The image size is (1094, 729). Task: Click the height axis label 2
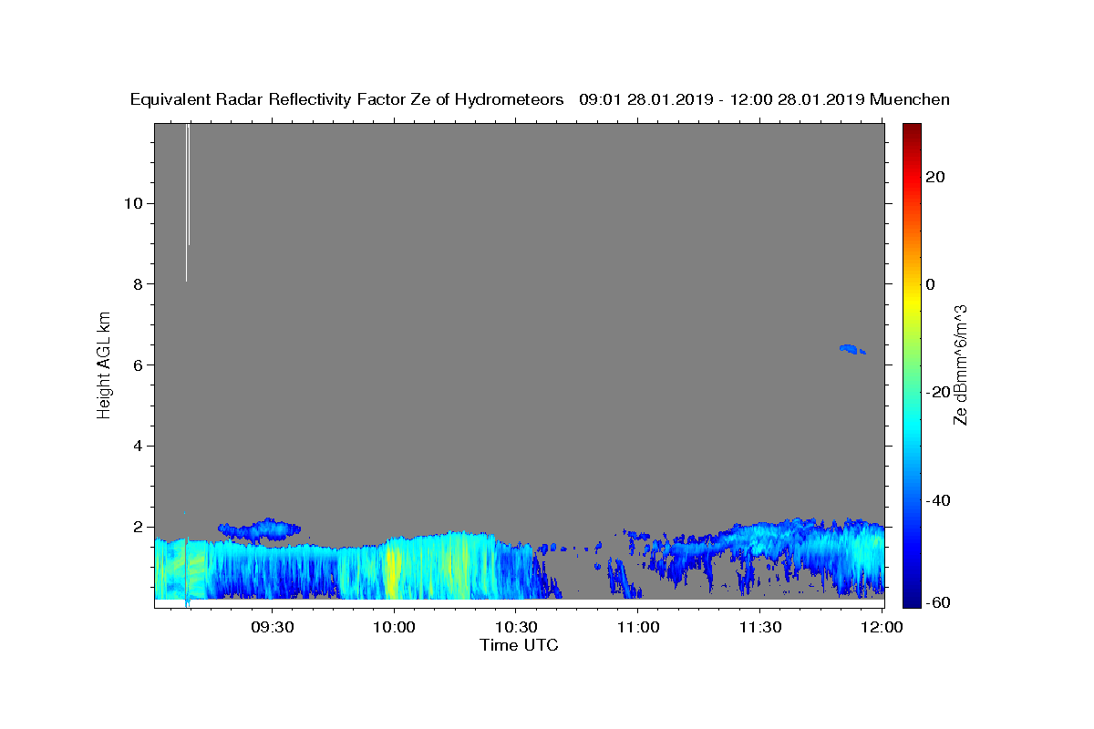(138, 528)
